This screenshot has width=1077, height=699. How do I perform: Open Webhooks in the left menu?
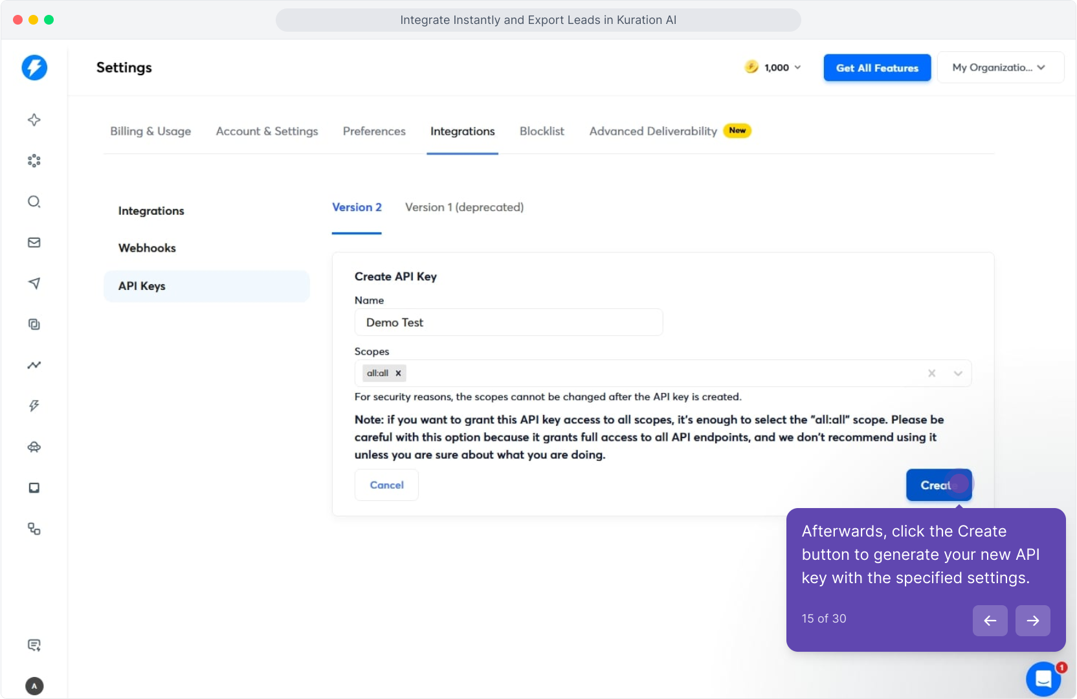point(147,248)
